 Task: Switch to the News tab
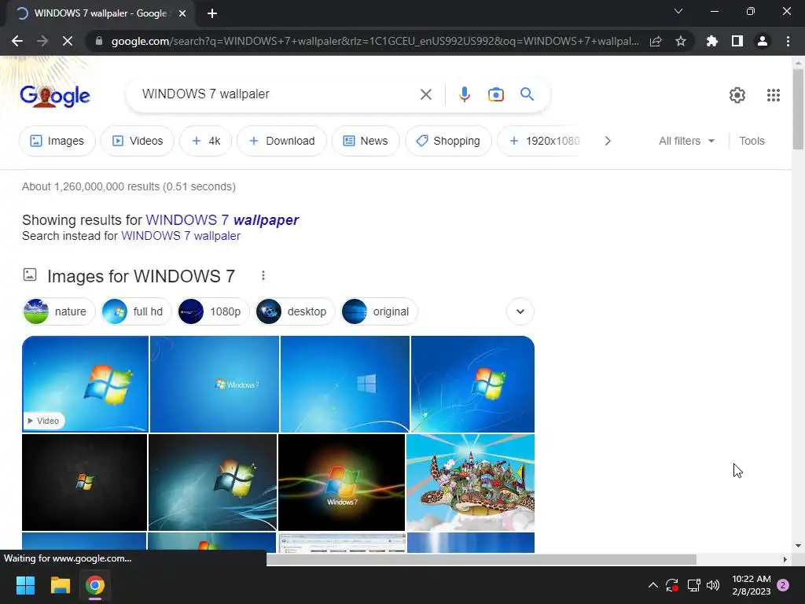tap(366, 141)
